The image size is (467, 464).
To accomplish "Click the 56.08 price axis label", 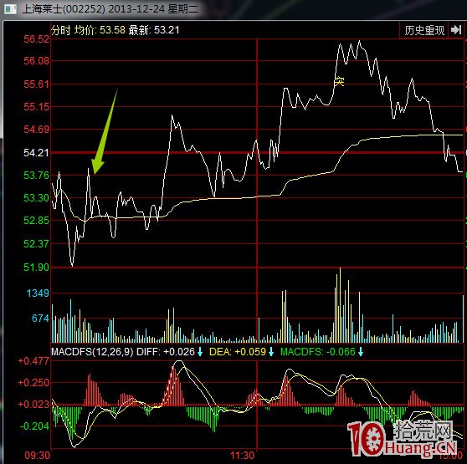I will (36, 61).
